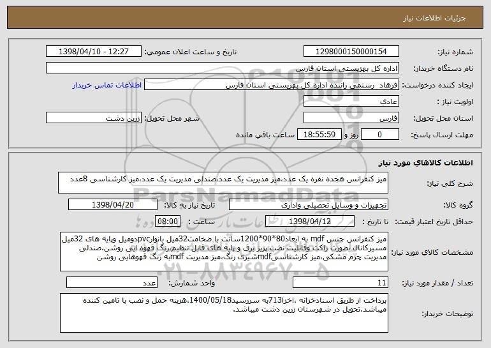
Task: Click the goods group field تجهیزات و وسایل تحصیلی
Action: point(309,205)
